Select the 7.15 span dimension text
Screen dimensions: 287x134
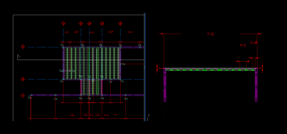coord(210,34)
